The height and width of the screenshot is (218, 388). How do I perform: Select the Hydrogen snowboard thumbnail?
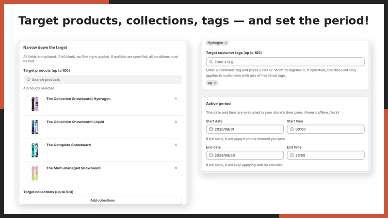point(35,104)
